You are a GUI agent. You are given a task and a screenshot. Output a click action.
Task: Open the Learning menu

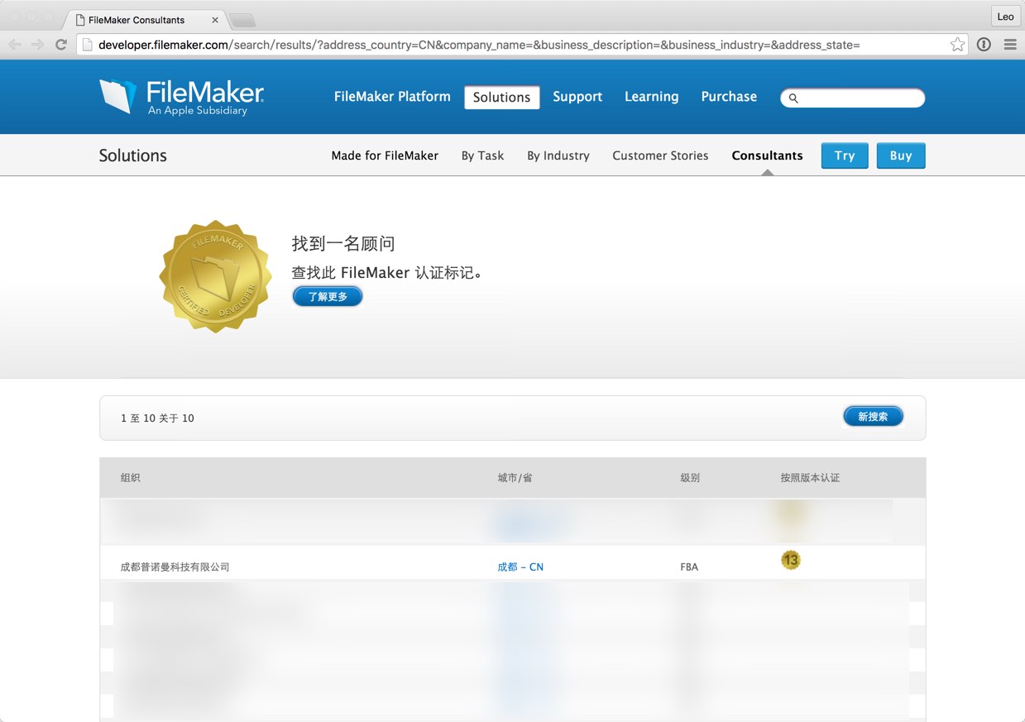(x=651, y=97)
